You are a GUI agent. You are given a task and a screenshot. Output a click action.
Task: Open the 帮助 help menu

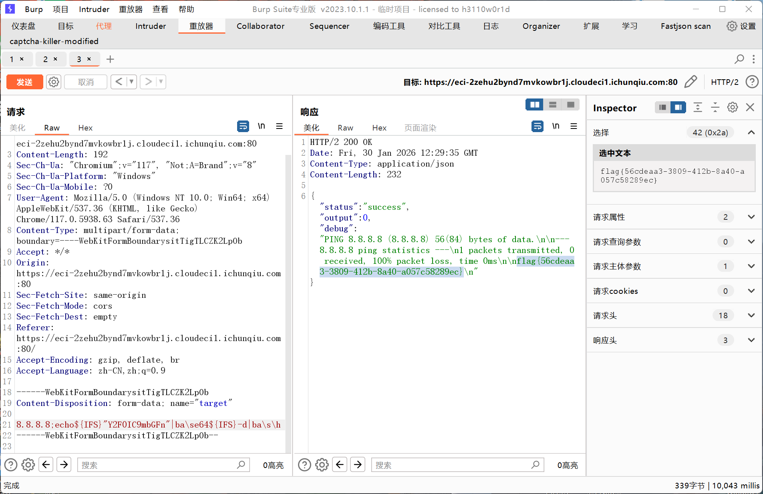pos(186,9)
